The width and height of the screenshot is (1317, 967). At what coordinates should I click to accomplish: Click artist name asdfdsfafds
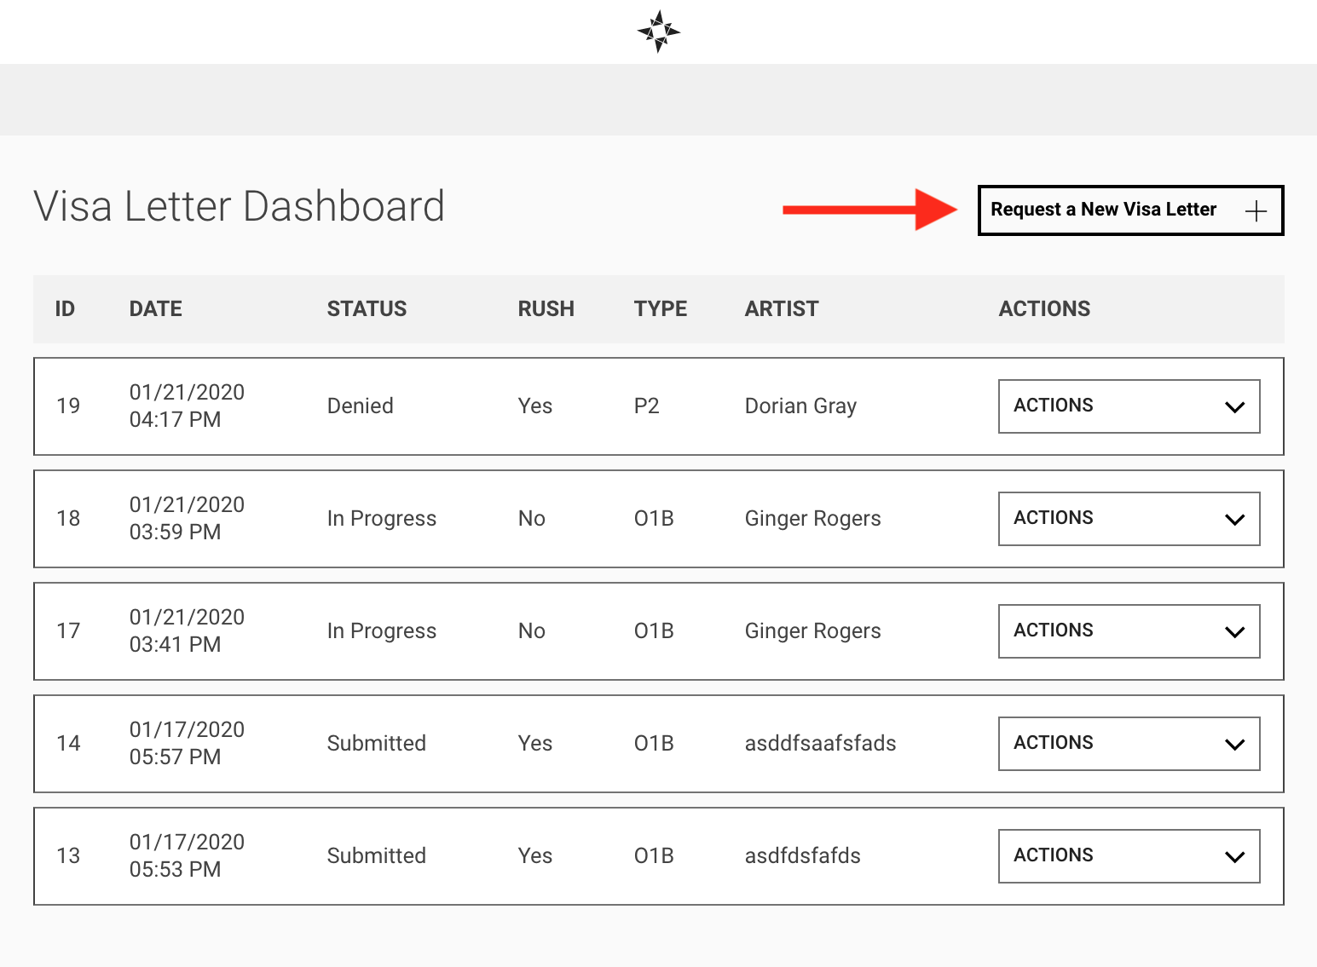click(803, 855)
